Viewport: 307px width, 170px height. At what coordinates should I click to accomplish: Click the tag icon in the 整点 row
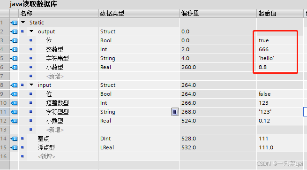(14, 139)
